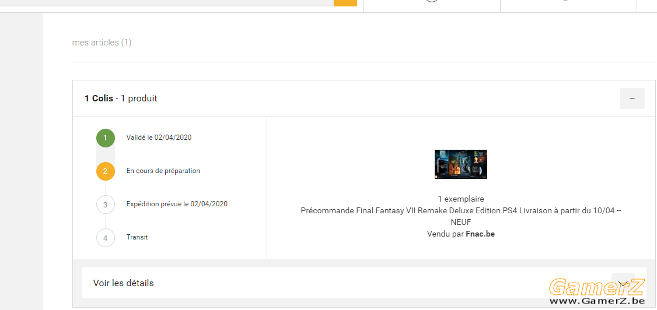Click step 1 green circle Validé

point(106,138)
